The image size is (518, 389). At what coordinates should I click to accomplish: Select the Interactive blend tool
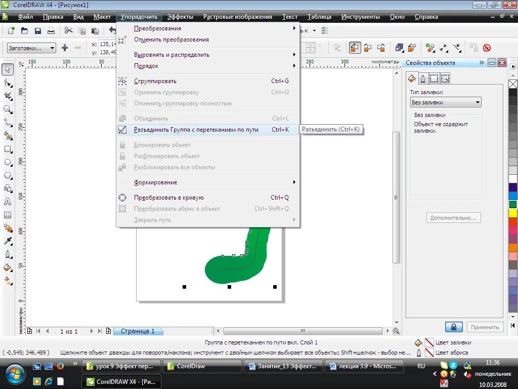(8, 228)
